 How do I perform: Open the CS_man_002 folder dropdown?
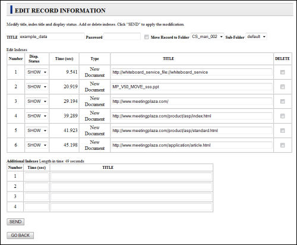click(x=207, y=37)
